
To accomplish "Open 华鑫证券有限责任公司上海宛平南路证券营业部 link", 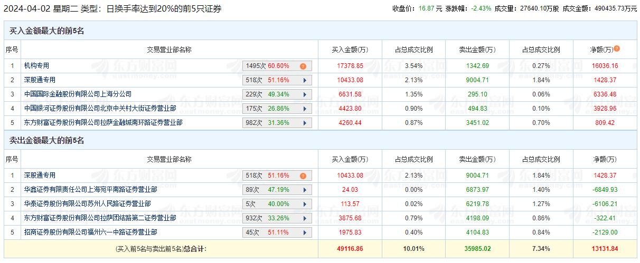I will tap(90, 190).
